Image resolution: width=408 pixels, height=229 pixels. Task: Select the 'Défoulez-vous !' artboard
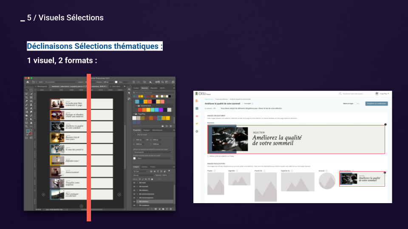point(82,160)
